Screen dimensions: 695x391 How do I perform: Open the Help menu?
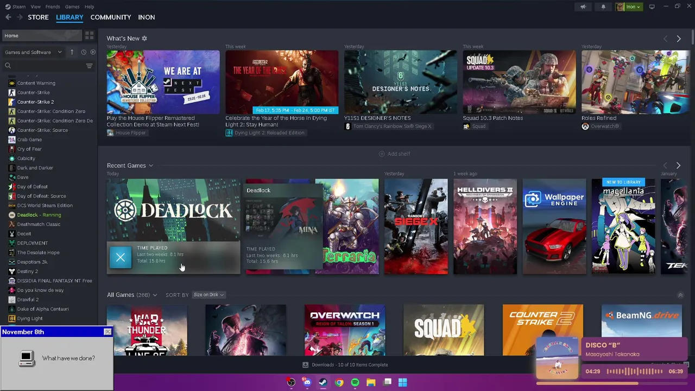(89, 7)
